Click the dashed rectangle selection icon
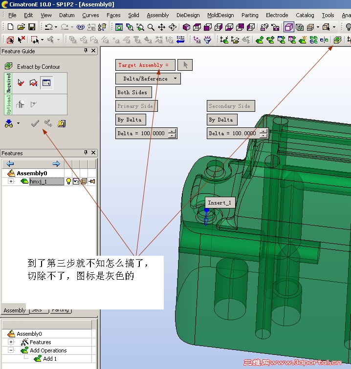351x369 pixels. pyautogui.click(x=35, y=40)
